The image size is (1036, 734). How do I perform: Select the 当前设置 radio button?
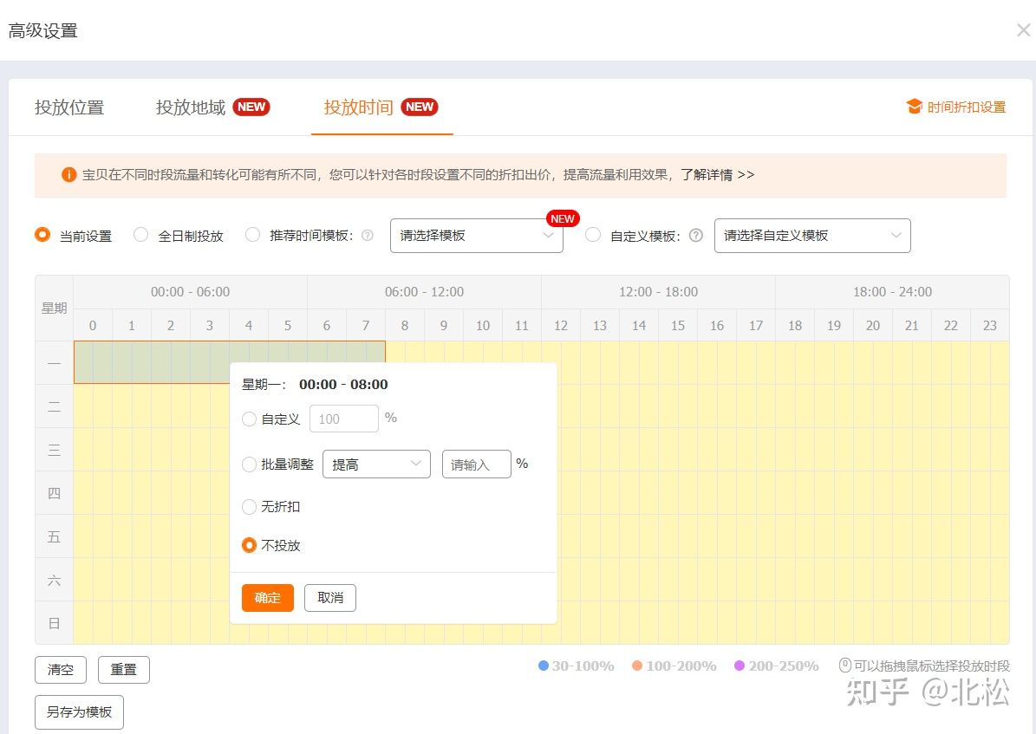point(42,235)
